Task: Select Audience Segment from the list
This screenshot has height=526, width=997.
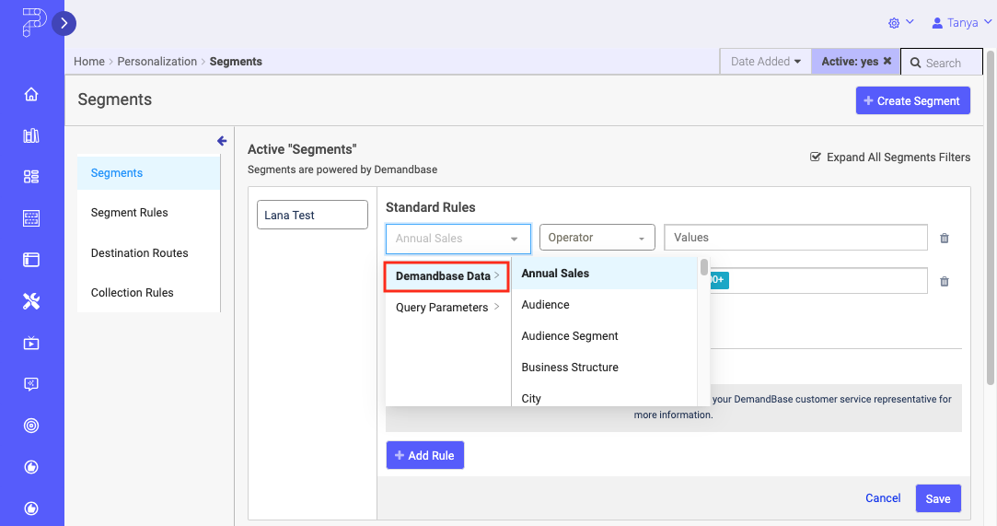Action: (x=570, y=336)
